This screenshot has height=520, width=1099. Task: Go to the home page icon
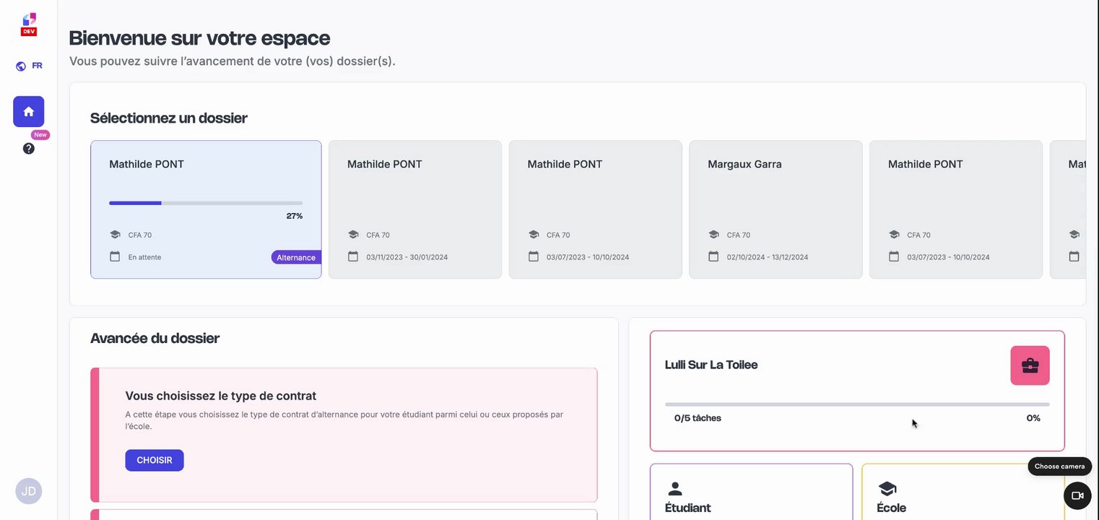(29, 111)
